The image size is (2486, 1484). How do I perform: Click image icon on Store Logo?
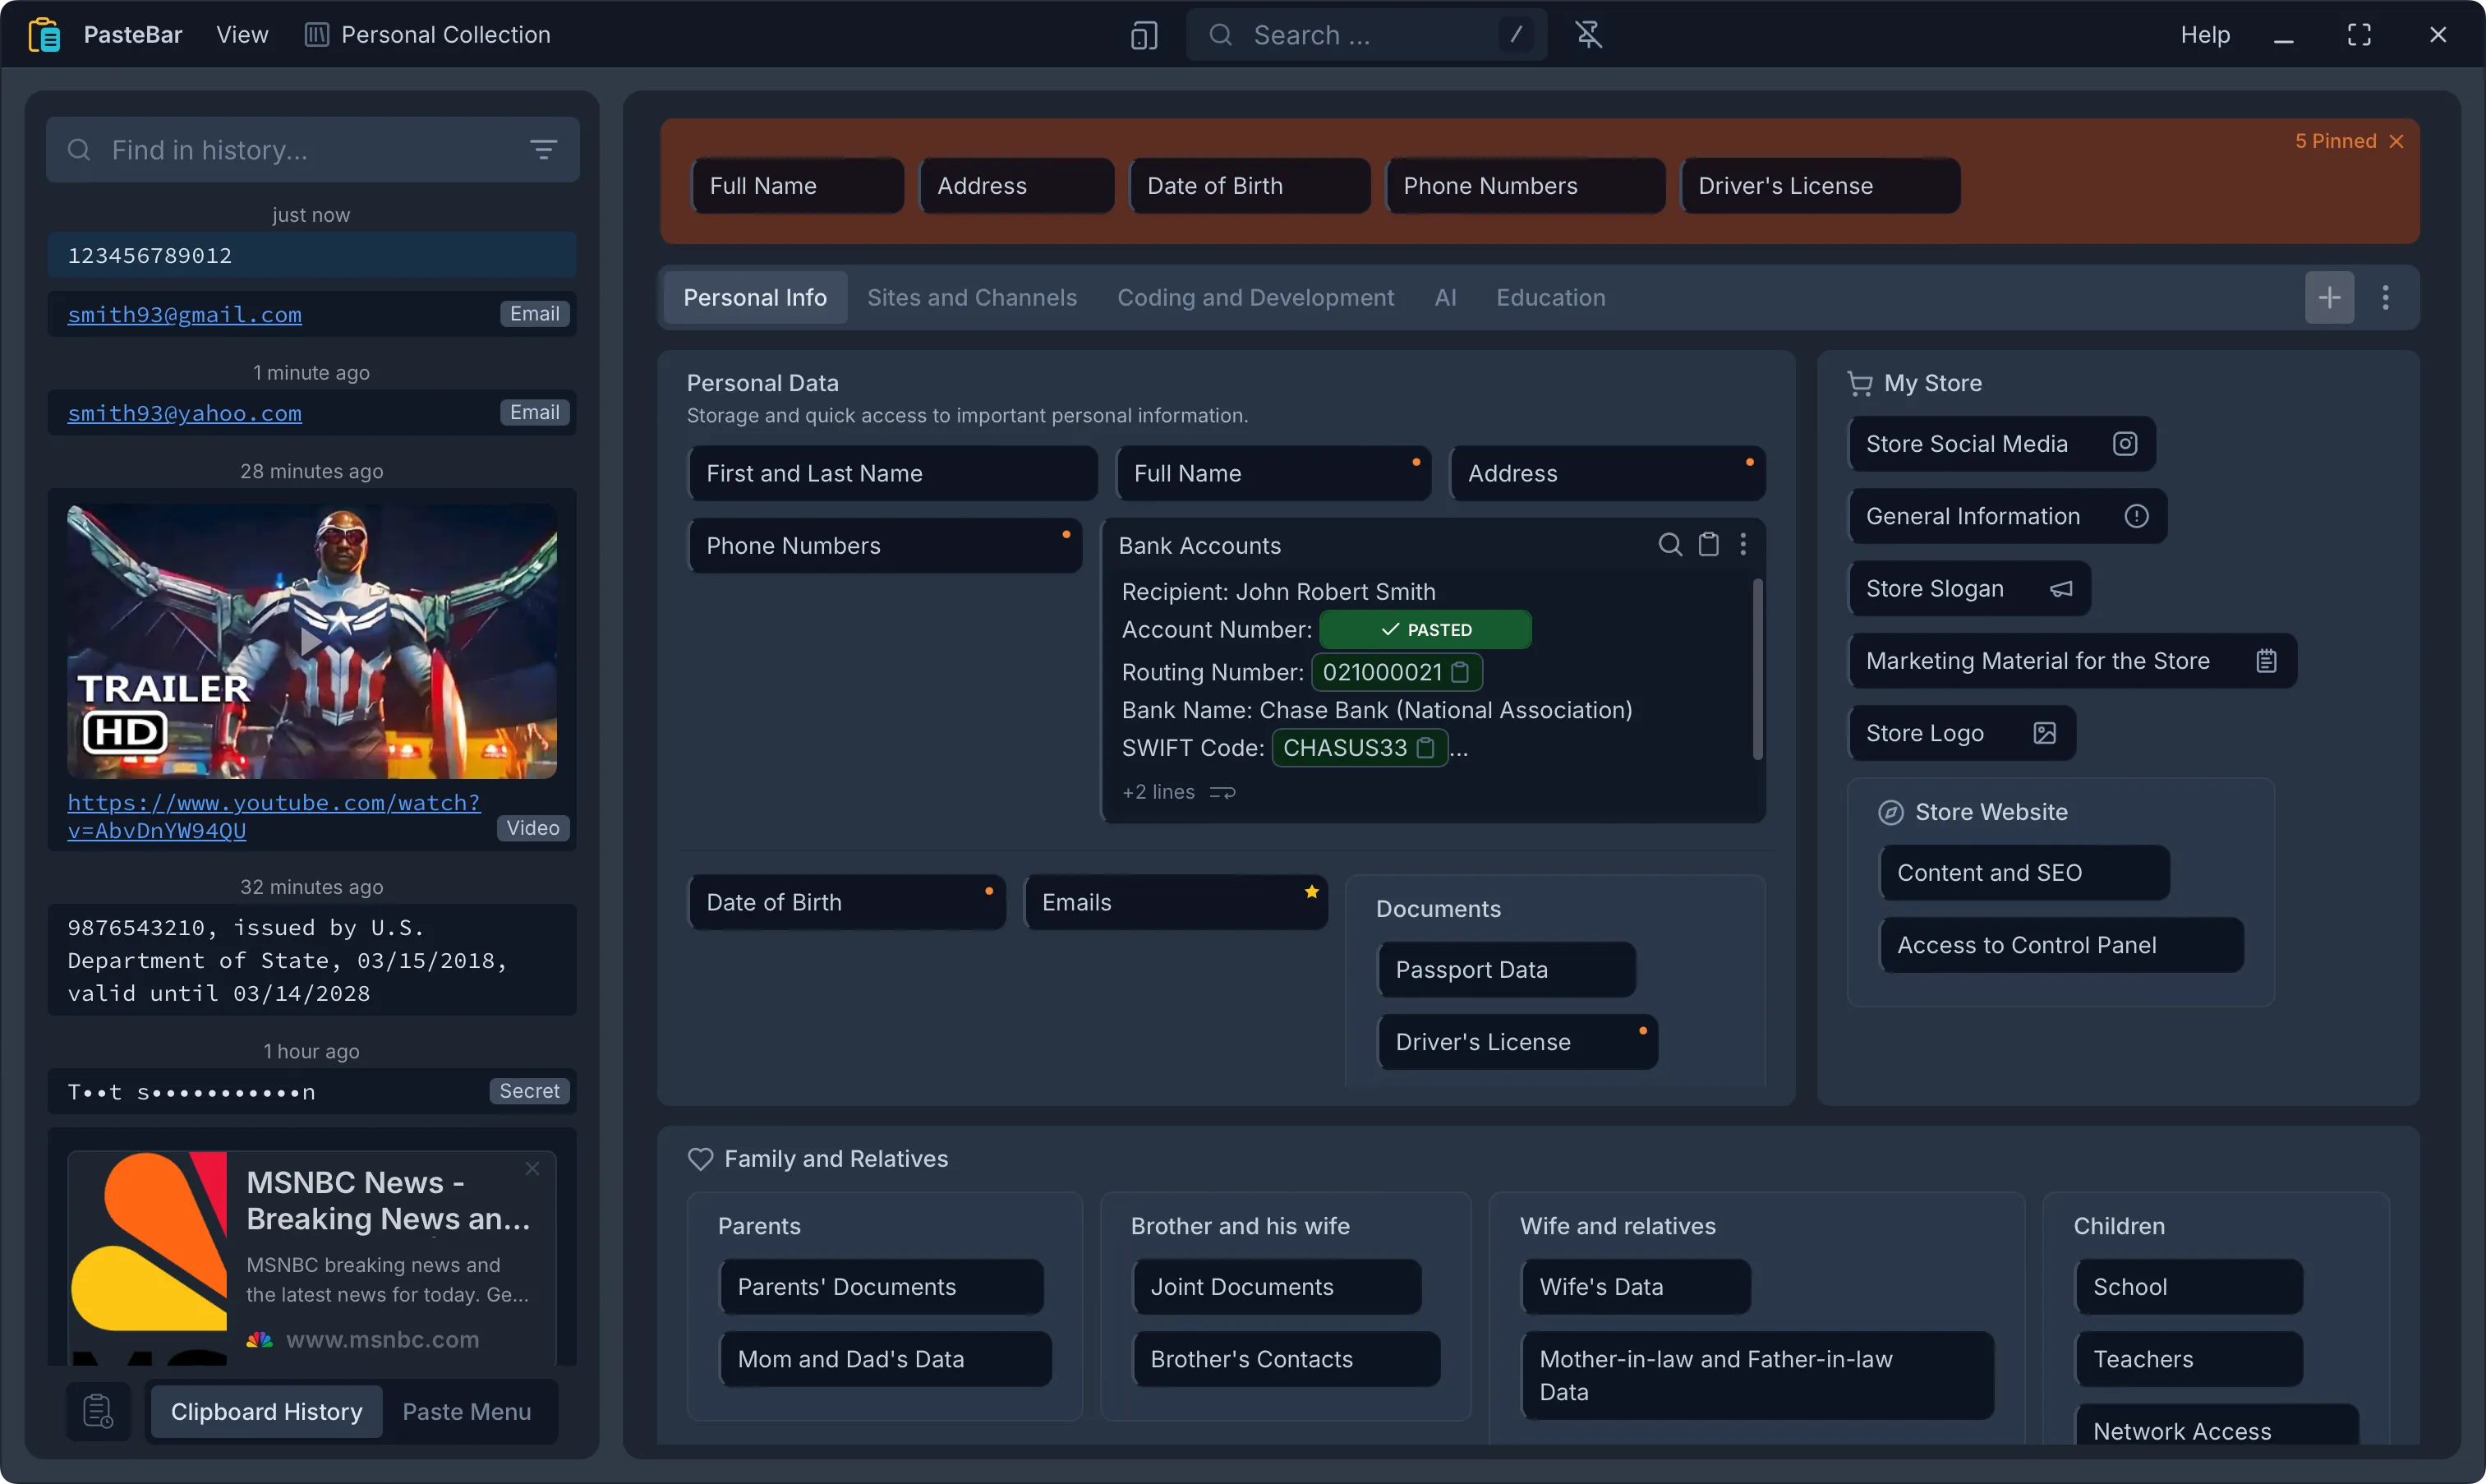click(2044, 733)
